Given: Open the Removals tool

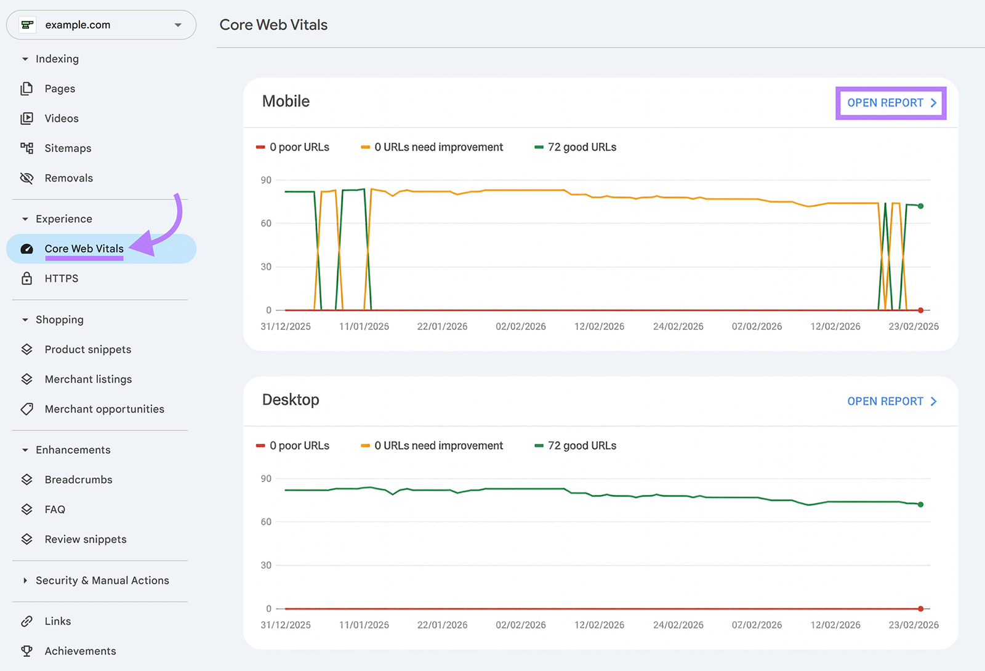Looking at the screenshot, I should click(x=68, y=178).
